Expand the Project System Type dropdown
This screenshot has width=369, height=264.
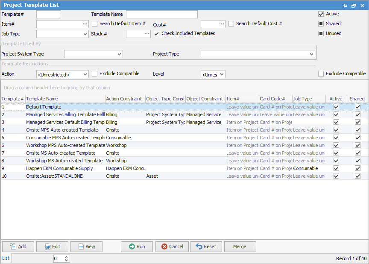[x=119, y=54]
